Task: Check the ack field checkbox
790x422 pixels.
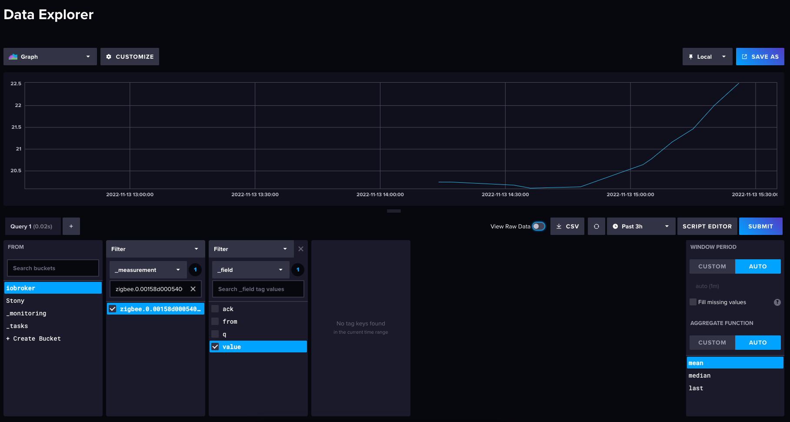Action: [x=215, y=309]
